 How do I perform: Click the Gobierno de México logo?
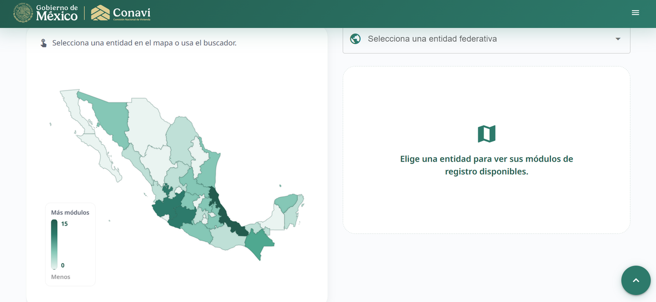[x=45, y=13]
